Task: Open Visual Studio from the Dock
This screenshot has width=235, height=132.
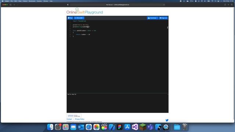Action: [x=135, y=127]
